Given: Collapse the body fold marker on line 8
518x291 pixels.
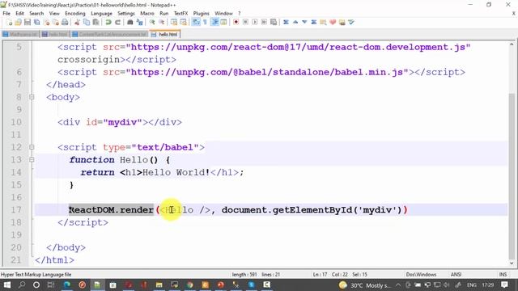Looking at the screenshot, I should coord(32,97).
